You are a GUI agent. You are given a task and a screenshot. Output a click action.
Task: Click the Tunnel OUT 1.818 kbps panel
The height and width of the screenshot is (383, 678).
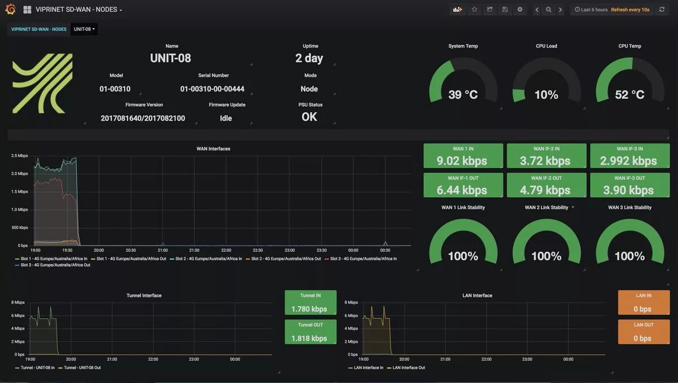(x=310, y=332)
